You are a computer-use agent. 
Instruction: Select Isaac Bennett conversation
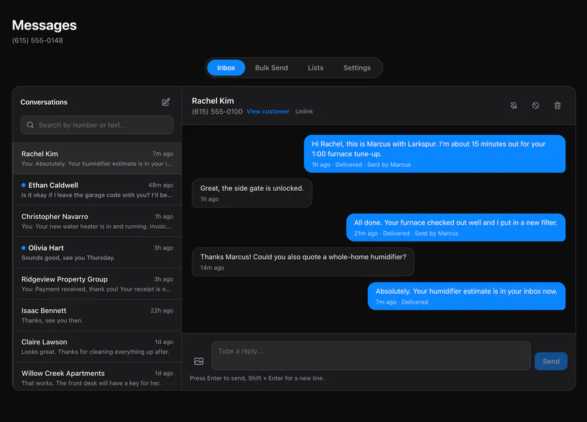tap(97, 315)
